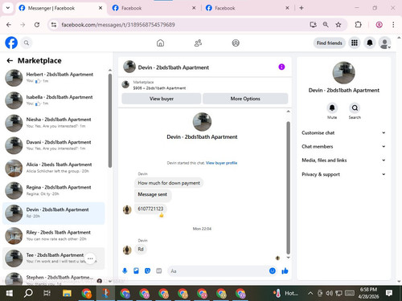Image resolution: width=402 pixels, height=301 pixels.
Task: Open File Explorer from the taskbar
Action: coord(67,293)
